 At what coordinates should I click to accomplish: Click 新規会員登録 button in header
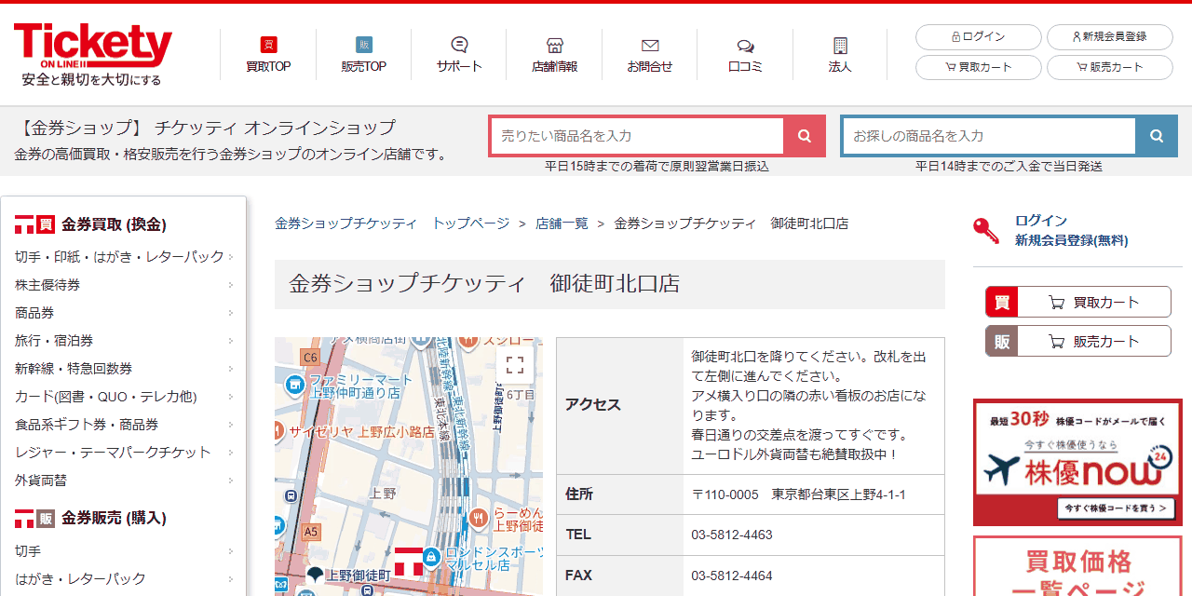coord(1109,37)
